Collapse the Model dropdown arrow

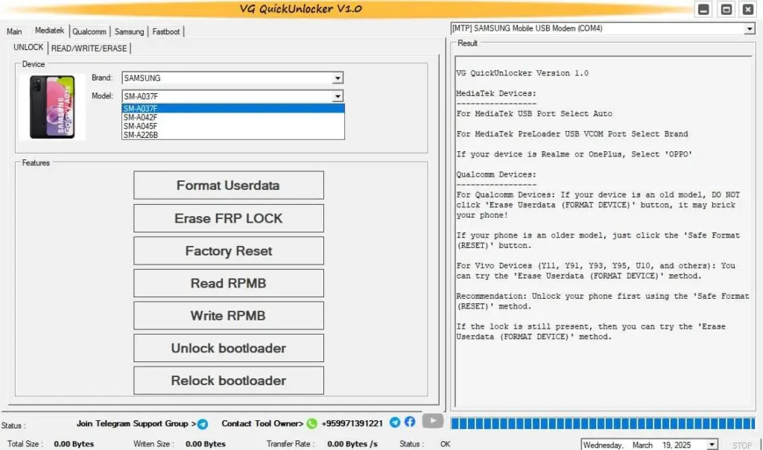click(x=338, y=96)
